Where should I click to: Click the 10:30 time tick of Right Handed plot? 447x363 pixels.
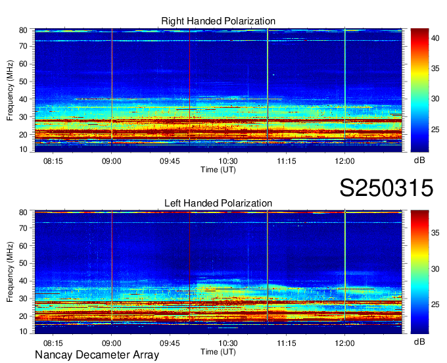click(x=228, y=161)
